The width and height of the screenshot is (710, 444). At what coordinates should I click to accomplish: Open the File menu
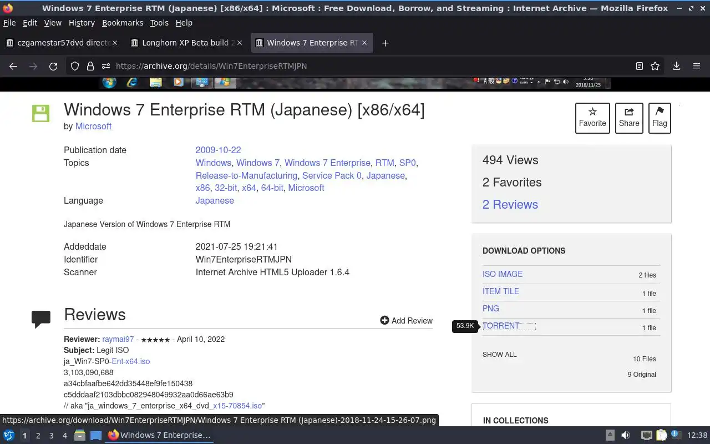(9, 23)
